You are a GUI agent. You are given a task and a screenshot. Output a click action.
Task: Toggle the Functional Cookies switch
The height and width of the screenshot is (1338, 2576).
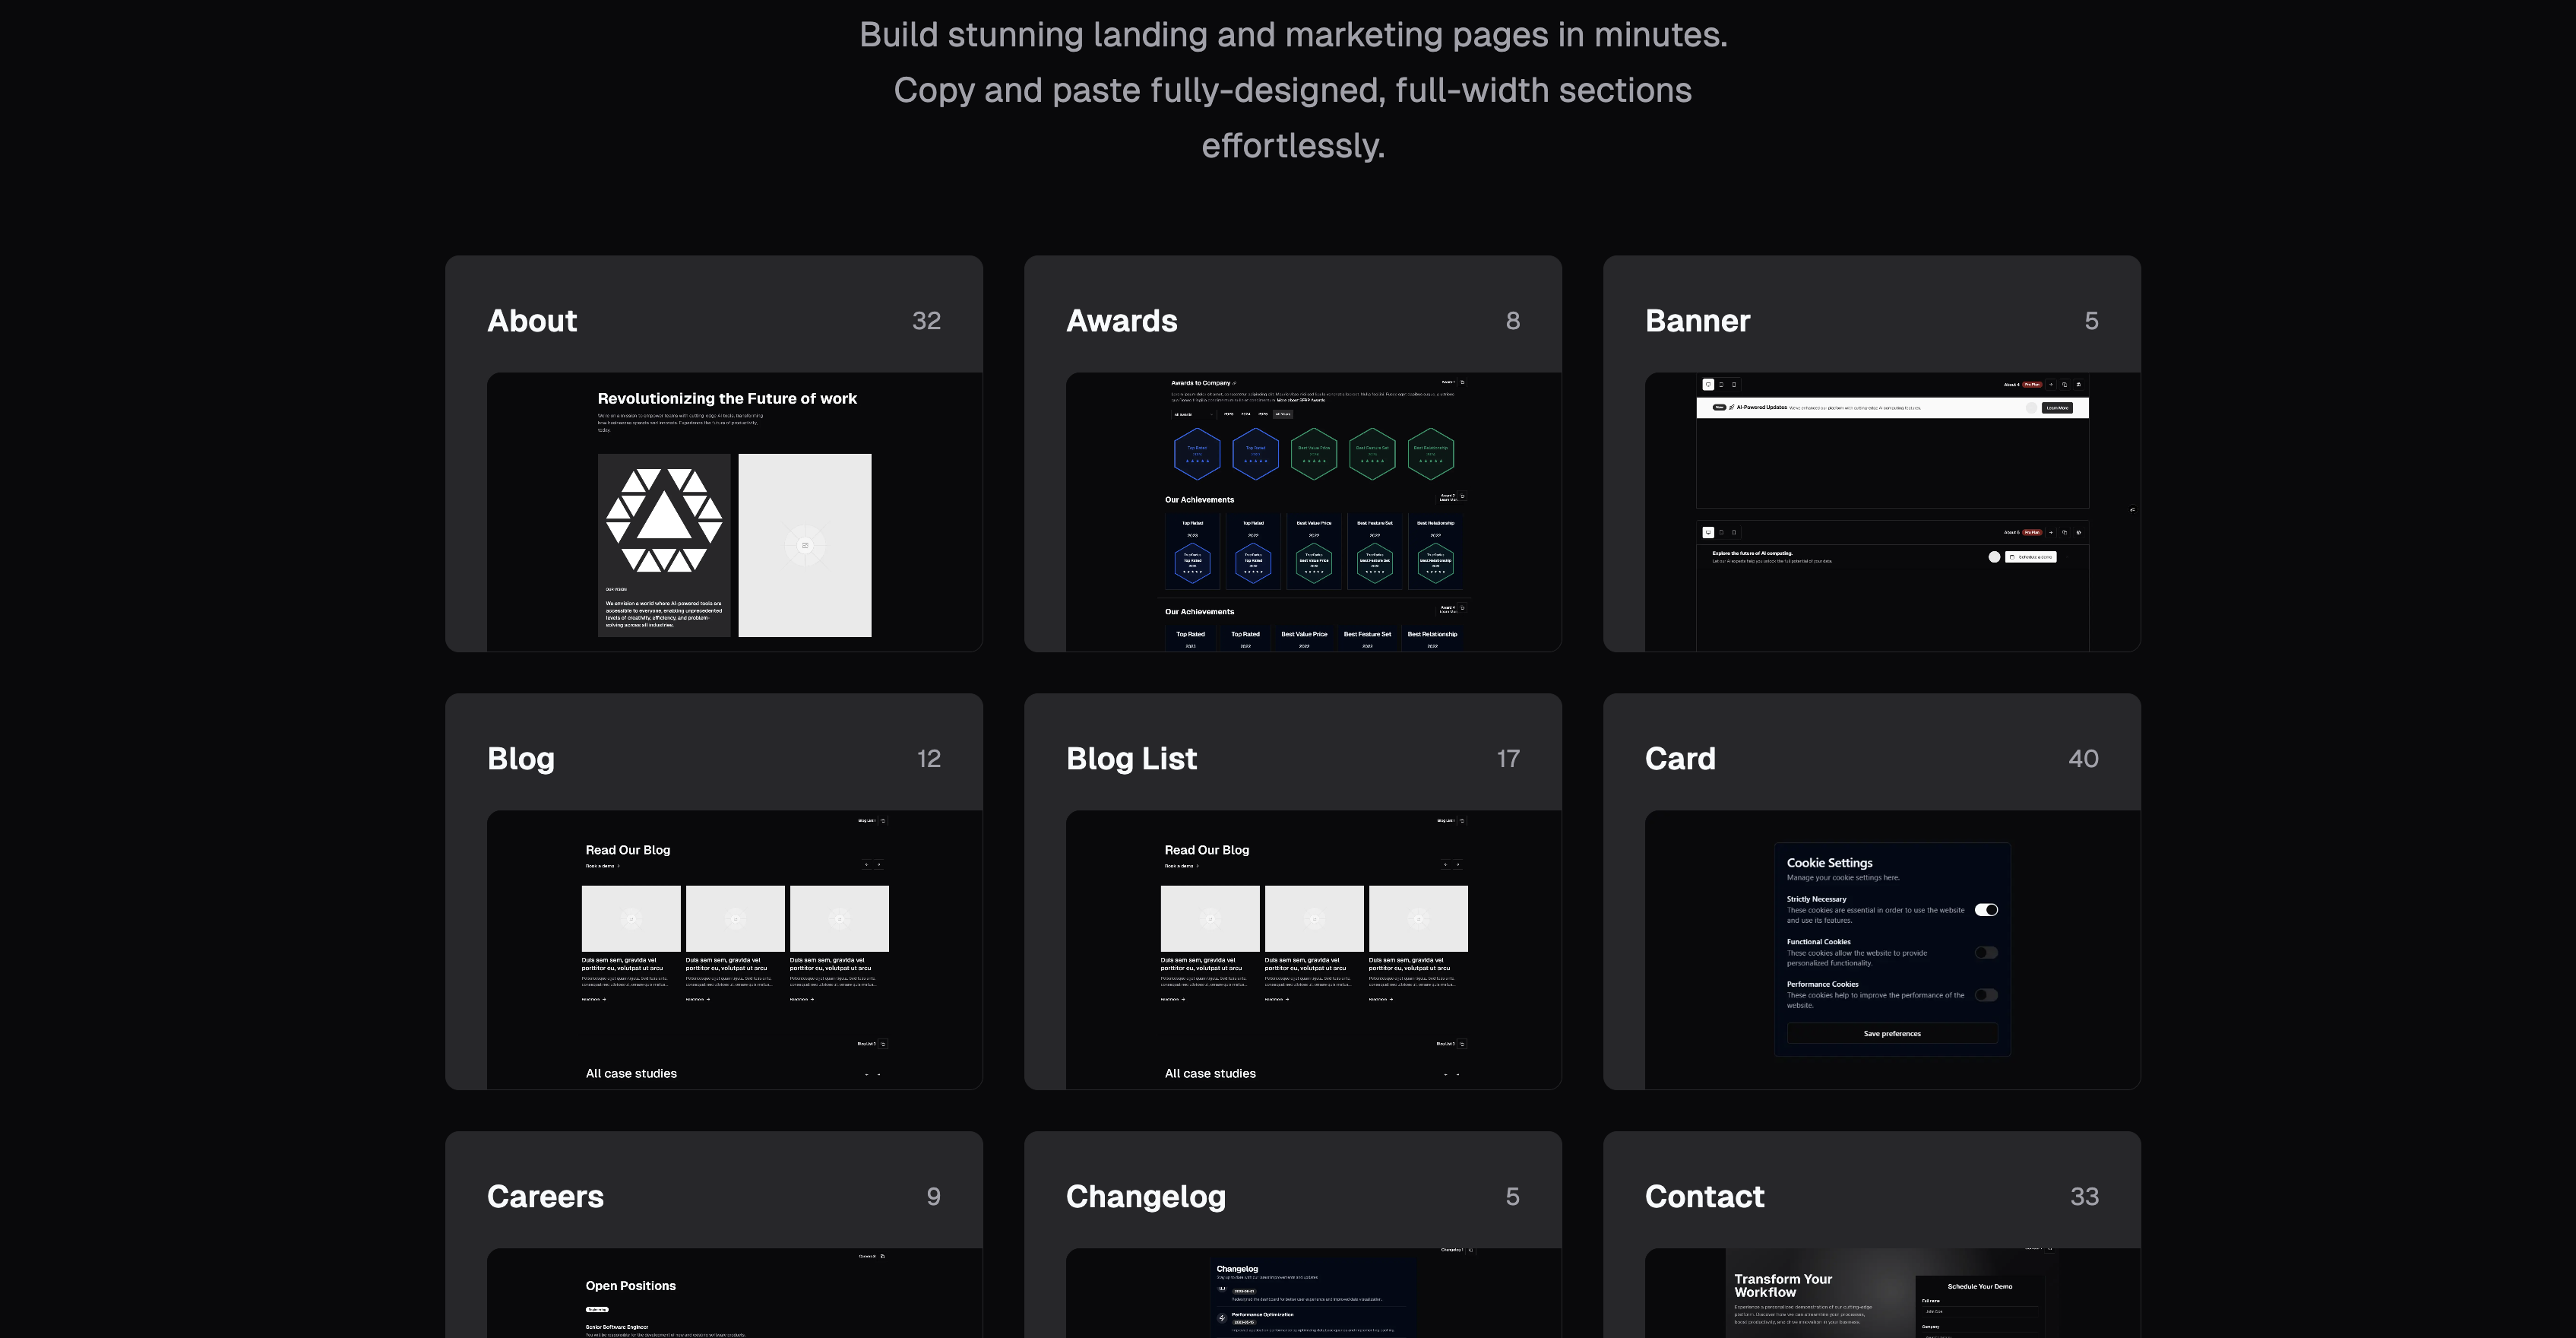point(1986,953)
